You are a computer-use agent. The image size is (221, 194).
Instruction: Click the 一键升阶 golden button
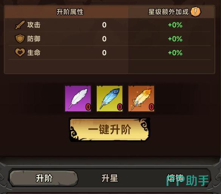tap(110, 129)
